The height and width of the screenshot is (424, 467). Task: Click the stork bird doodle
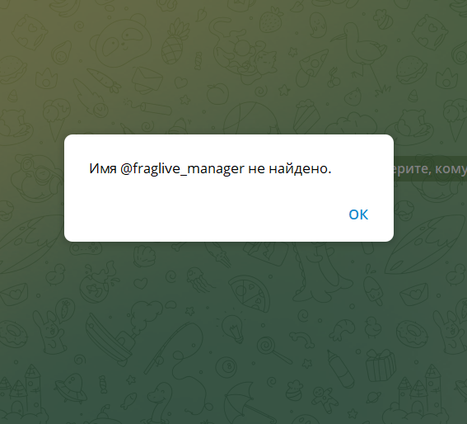click(x=361, y=57)
